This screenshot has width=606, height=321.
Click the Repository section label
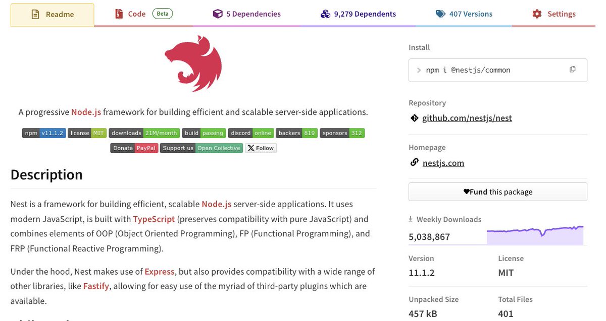click(x=427, y=103)
